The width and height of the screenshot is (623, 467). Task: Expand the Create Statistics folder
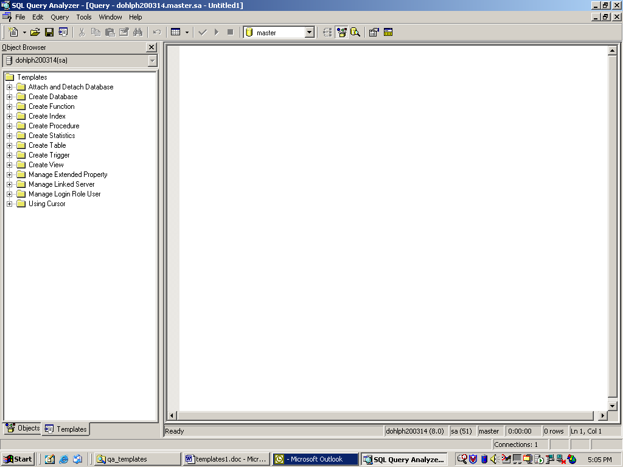click(x=10, y=136)
